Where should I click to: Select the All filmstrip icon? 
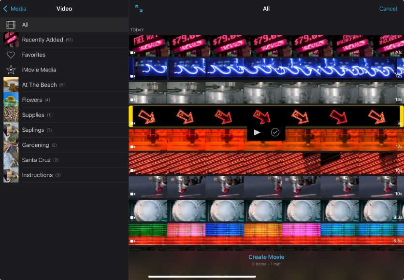tap(11, 25)
